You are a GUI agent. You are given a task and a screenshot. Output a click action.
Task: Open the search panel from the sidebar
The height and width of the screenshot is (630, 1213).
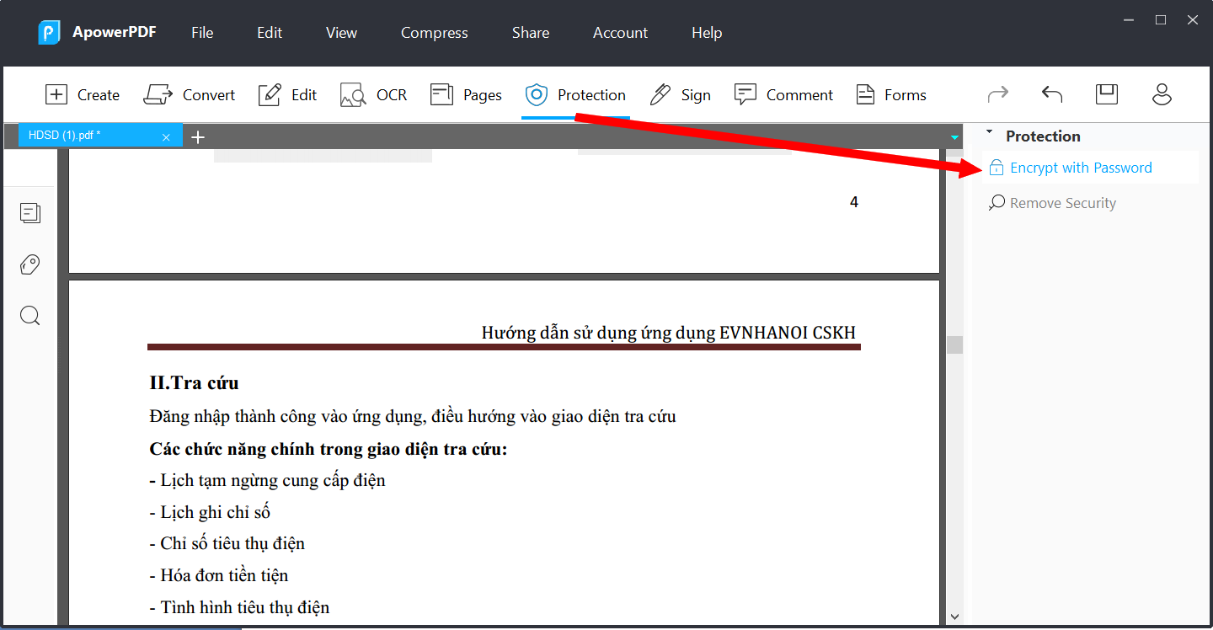pyautogui.click(x=29, y=315)
